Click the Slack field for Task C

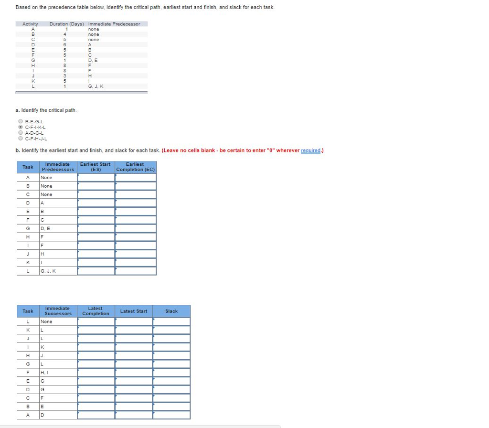pos(171,397)
